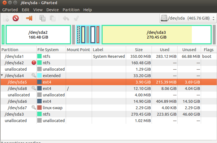217x143 pixels.
Task: Click the / mount point of /dev/sda8
Action: tap(68, 89)
